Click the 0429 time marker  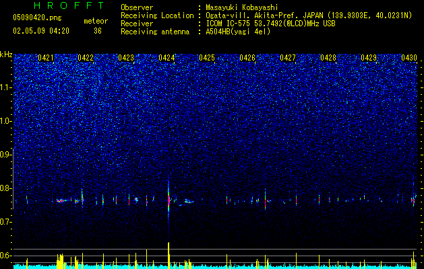point(369,58)
